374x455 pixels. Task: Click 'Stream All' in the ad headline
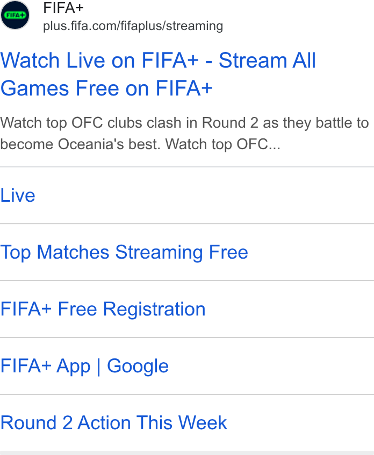pos(267,60)
